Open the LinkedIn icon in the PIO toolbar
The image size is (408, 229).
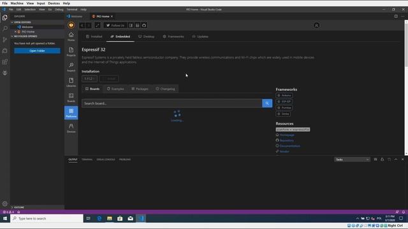(x=138, y=25)
